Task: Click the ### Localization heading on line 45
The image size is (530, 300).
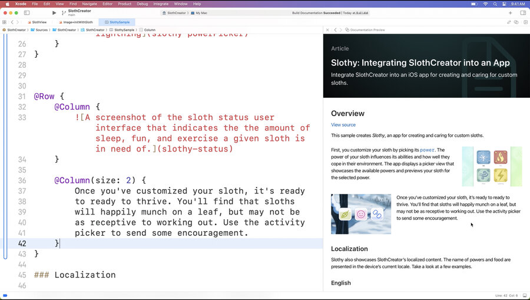Action: tap(75, 275)
